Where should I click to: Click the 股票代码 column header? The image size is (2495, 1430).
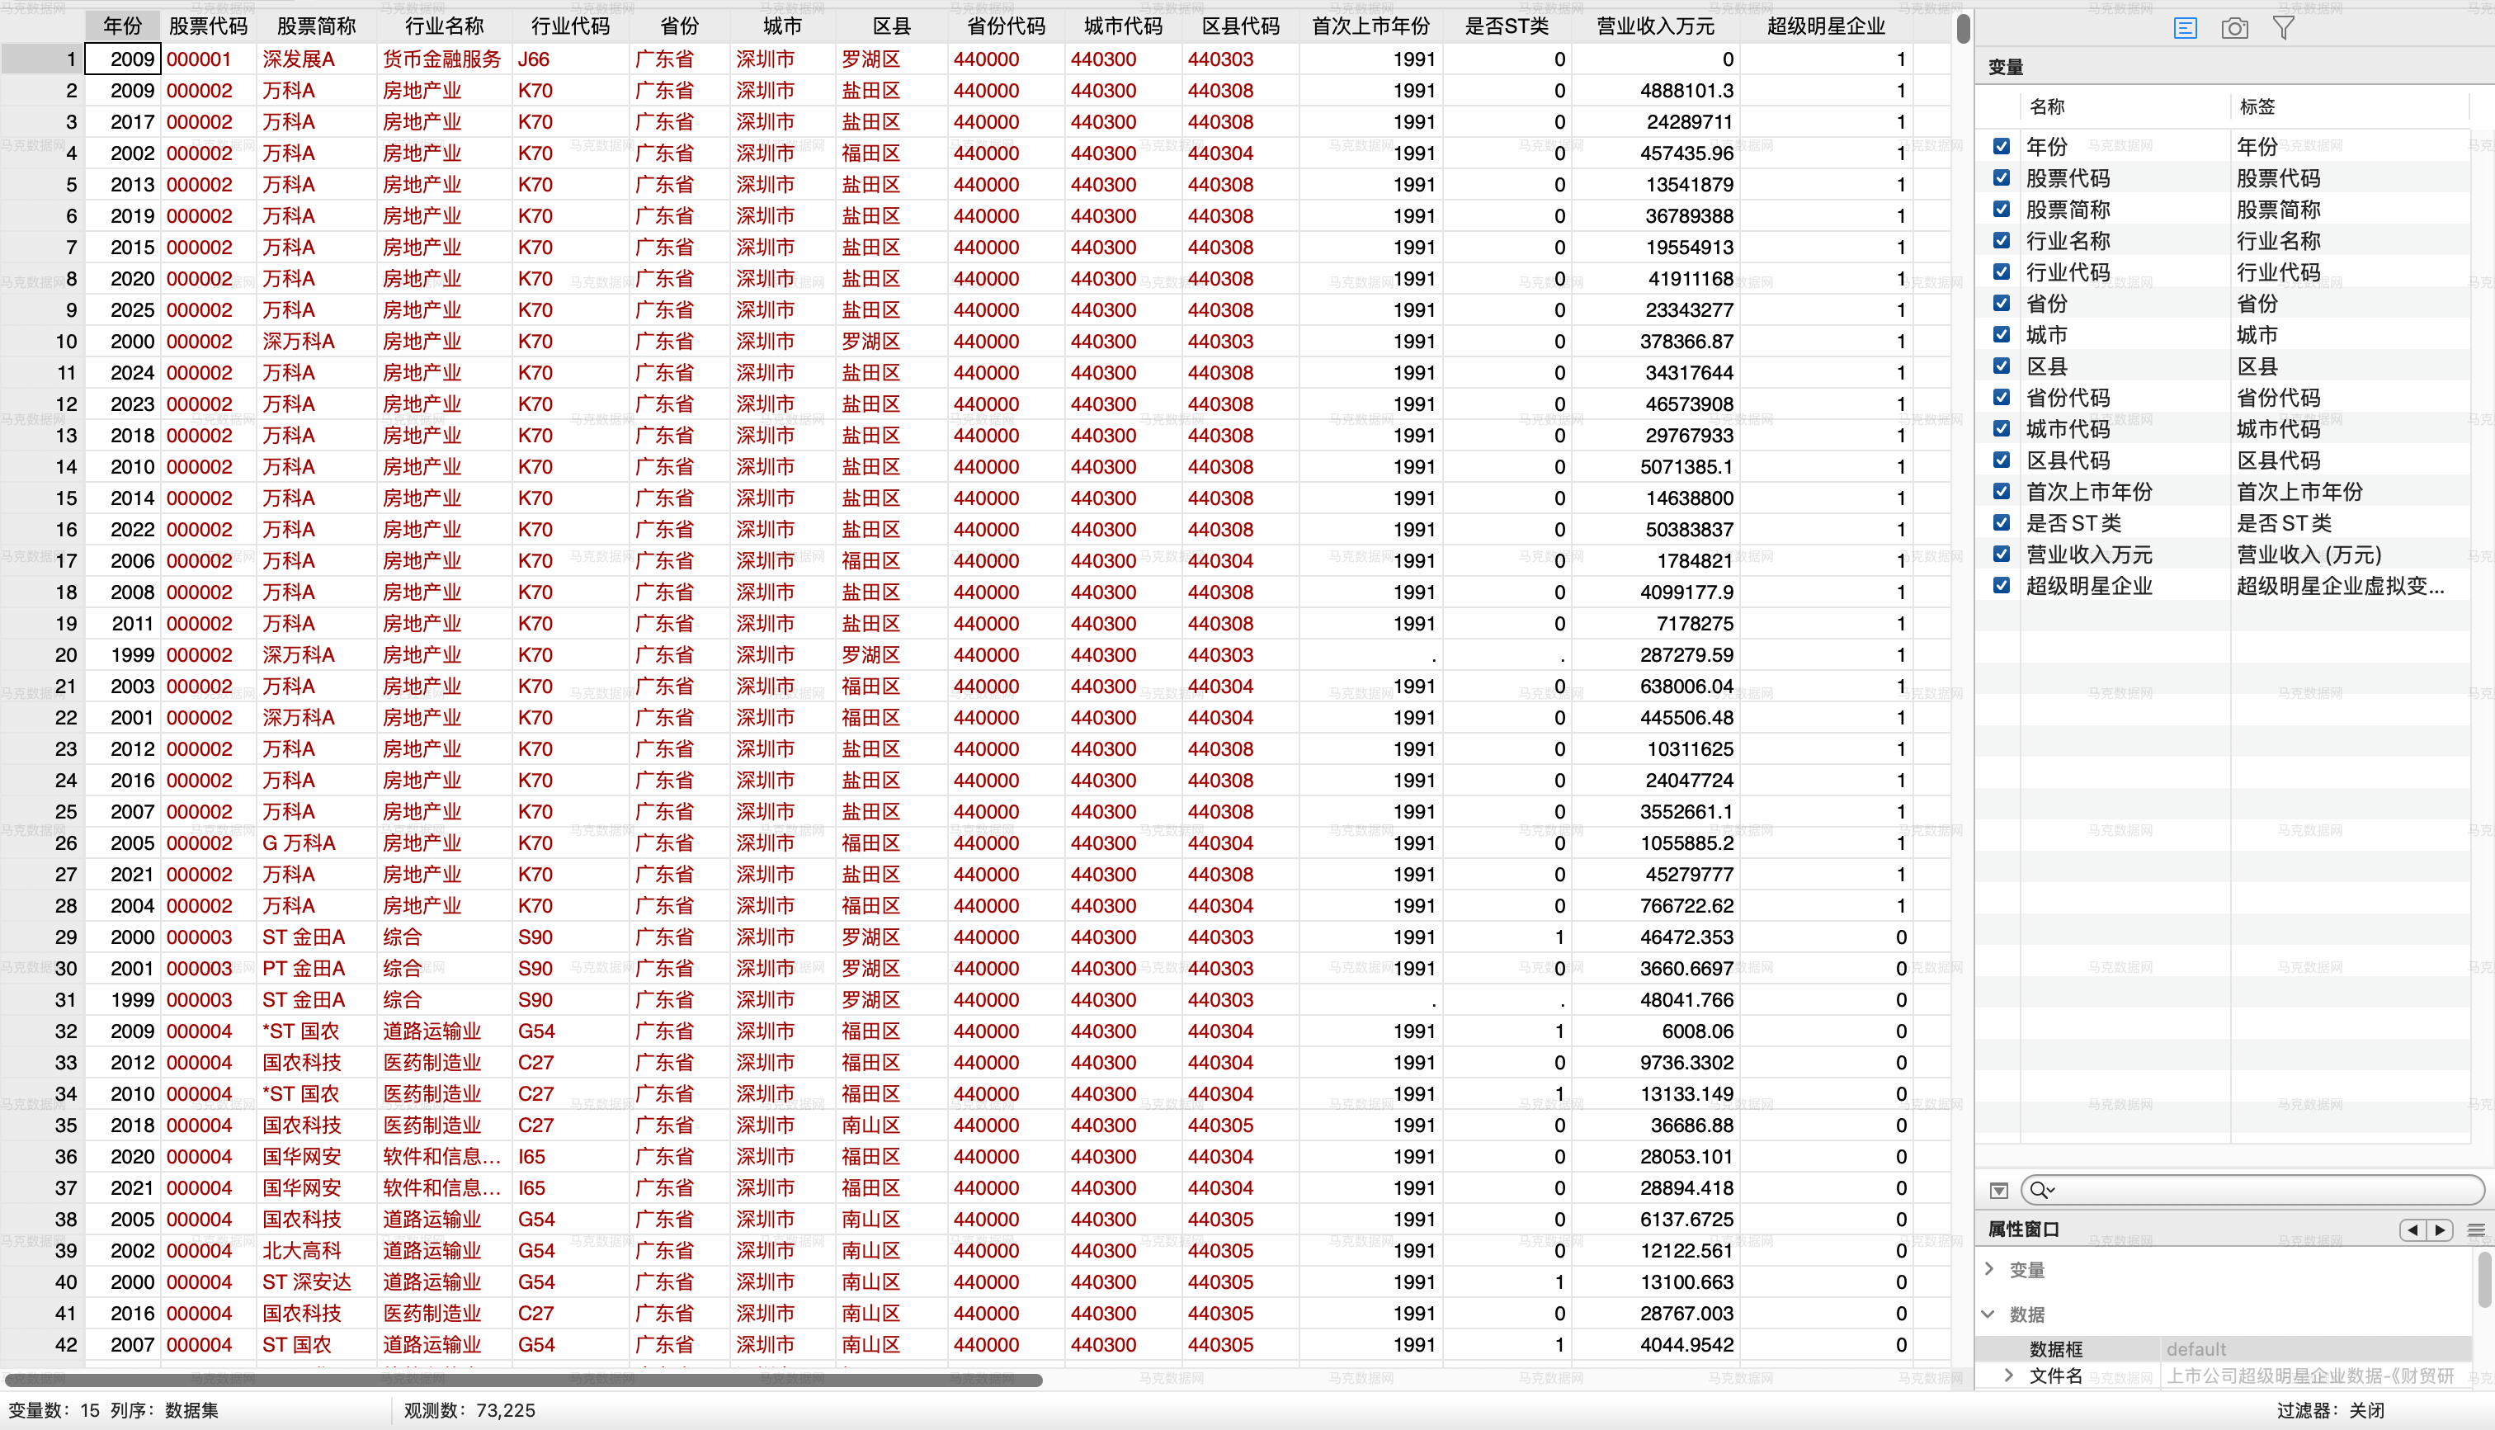(x=208, y=26)
